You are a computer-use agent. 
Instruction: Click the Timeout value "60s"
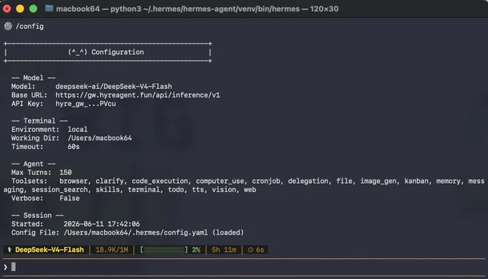click(x=73, y=146)
